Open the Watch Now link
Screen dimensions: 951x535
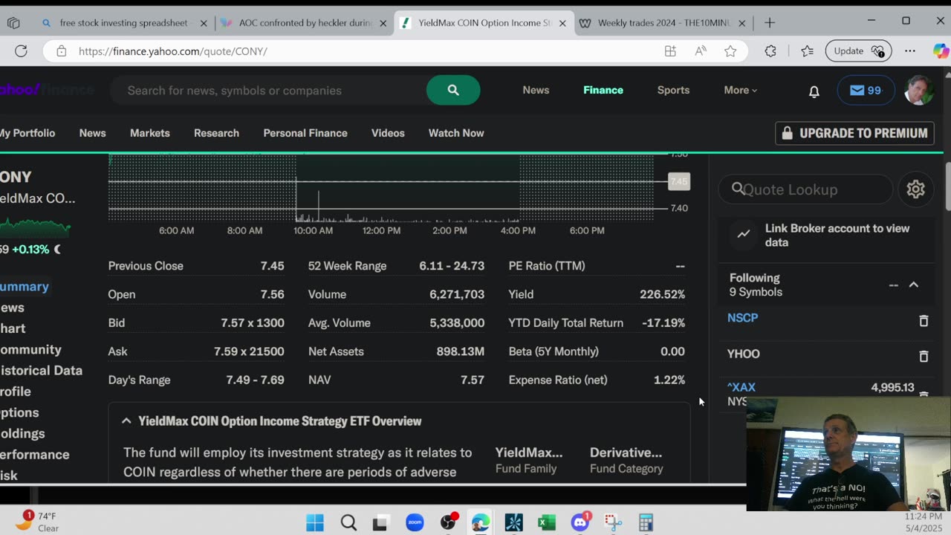click(x=456, y=133)
